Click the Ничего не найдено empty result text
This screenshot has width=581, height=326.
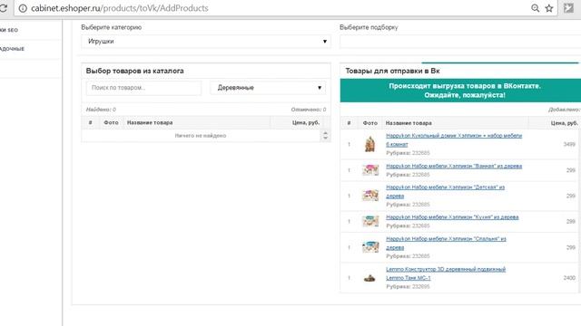click(x=201, y=136)
